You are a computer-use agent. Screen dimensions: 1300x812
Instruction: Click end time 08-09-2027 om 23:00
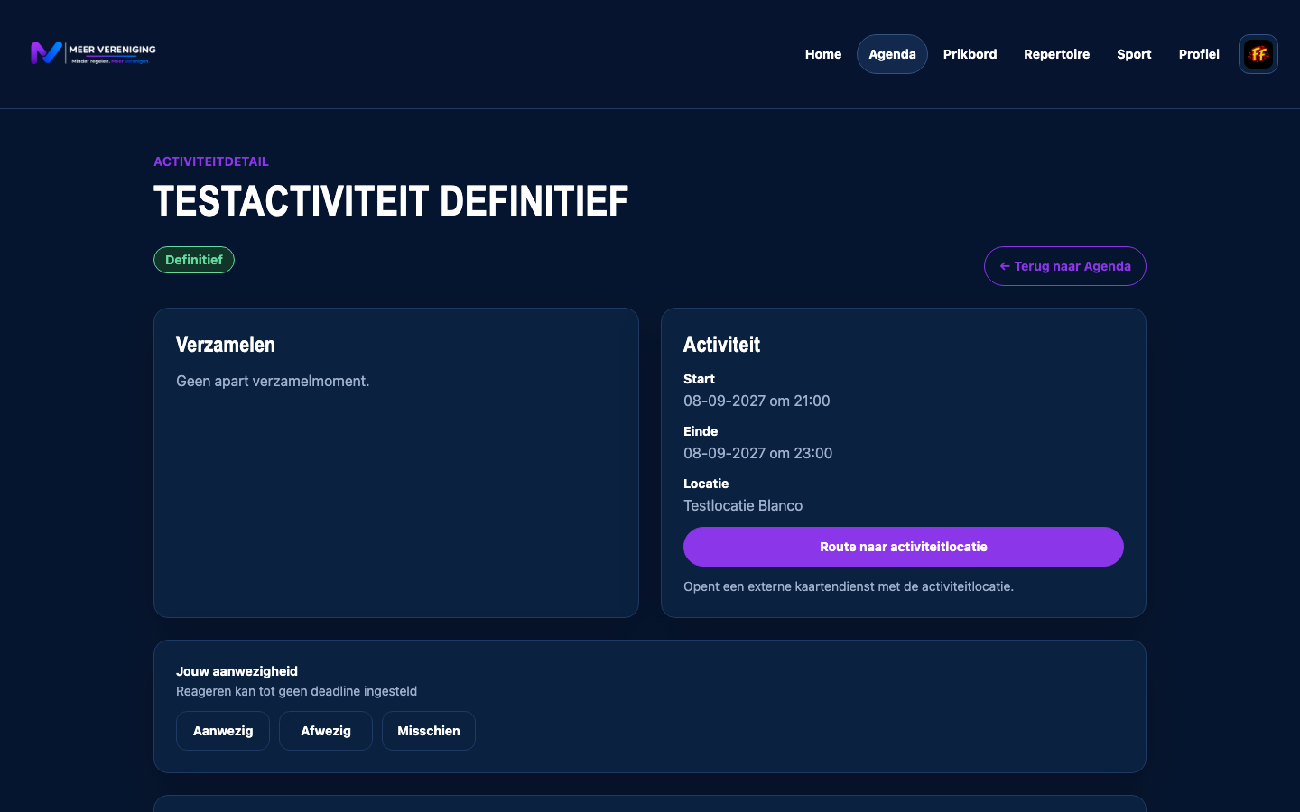coord(758,453)
